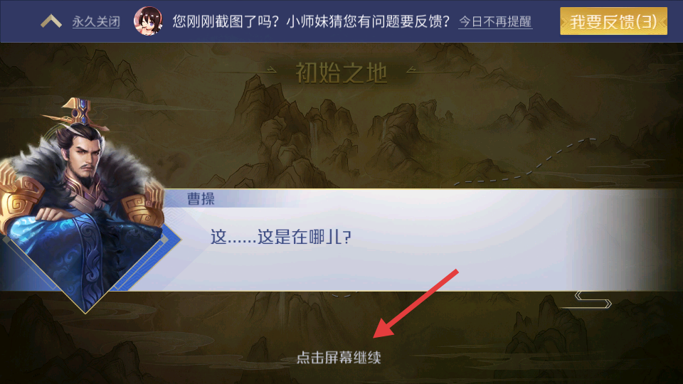Click the 曹操 speaker name label
This screenshot has height=384, width=683.
[x=201, y=199]
